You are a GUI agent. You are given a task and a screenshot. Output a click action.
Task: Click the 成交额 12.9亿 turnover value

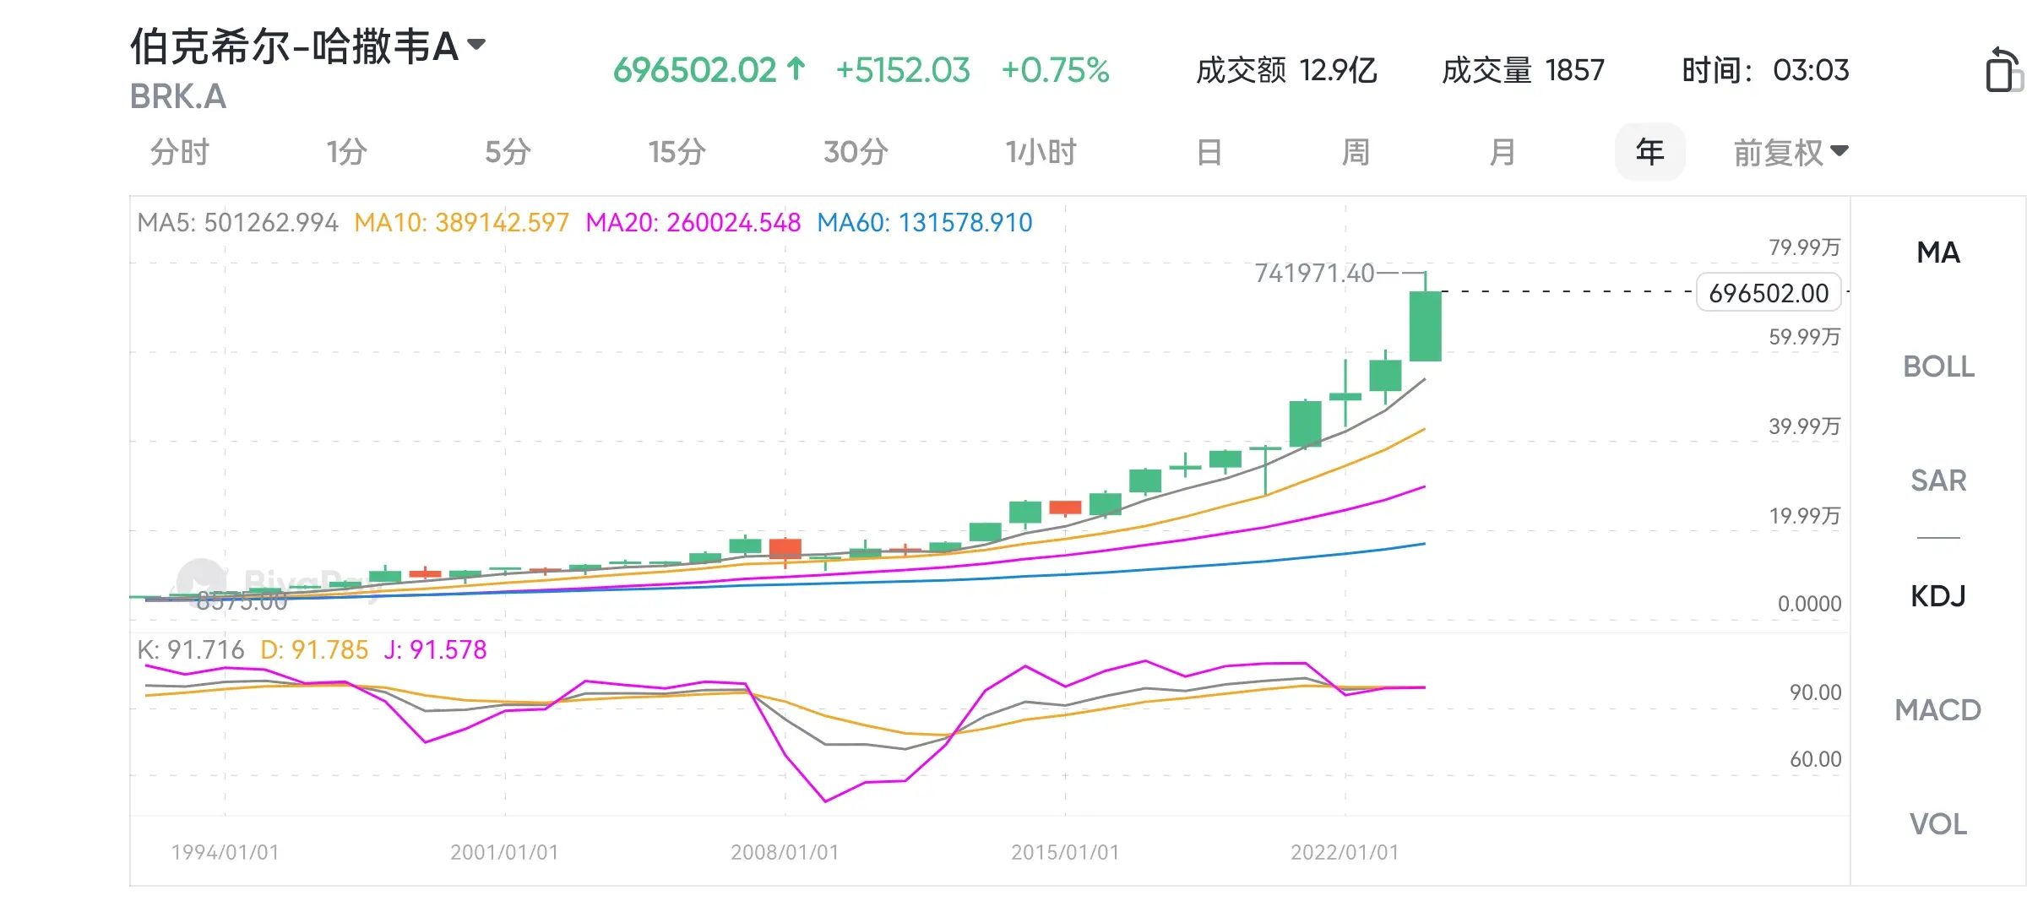coord(1286,70)
